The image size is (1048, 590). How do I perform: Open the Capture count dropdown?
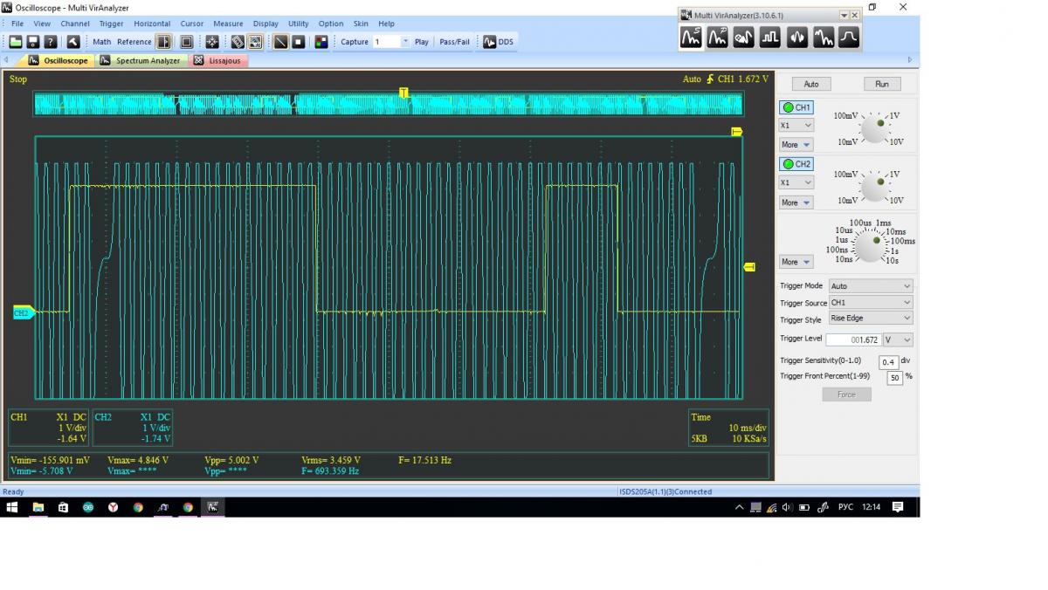(x=405, y=41)
